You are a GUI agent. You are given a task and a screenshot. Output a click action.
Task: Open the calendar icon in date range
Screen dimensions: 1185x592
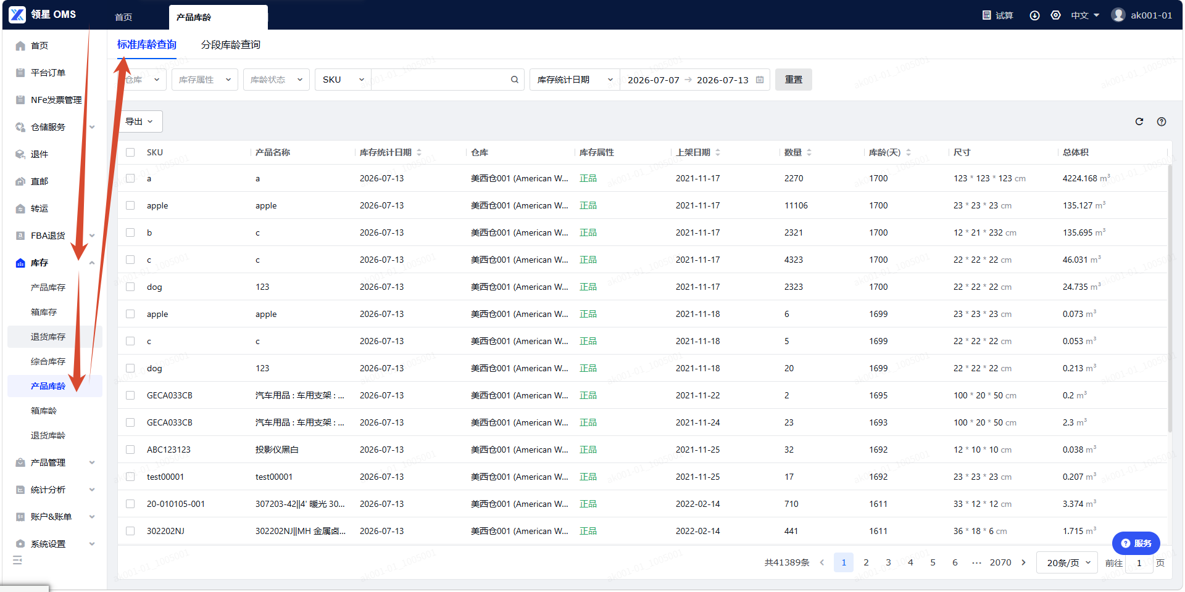tap(760, 80)
